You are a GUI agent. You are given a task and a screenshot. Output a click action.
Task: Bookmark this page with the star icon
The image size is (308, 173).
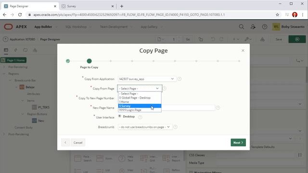tap(277, 15)
